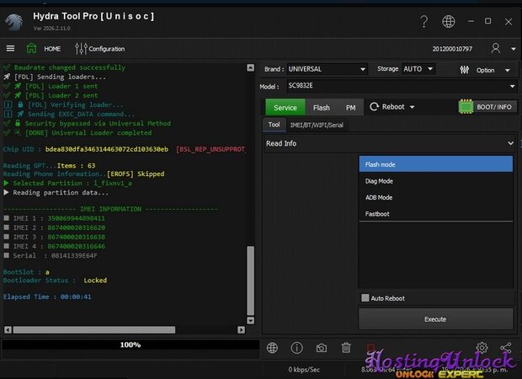
Task: Click the share icon in bottom toolbar
Action: 506,347
